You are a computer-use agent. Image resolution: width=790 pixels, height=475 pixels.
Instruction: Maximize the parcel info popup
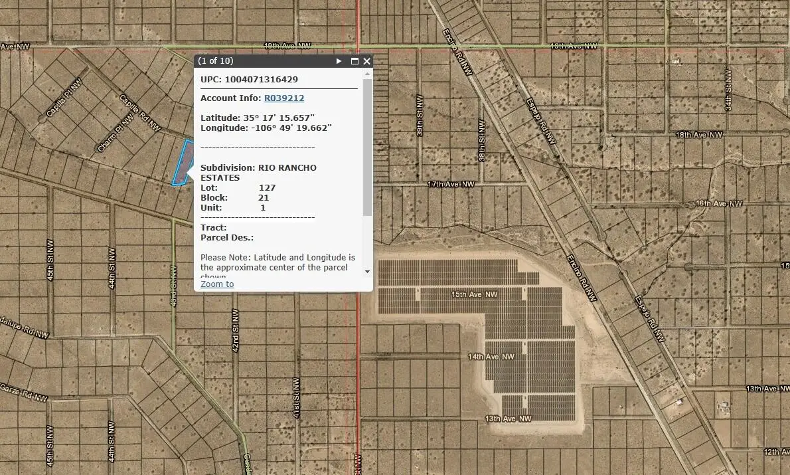coord(355,60)
